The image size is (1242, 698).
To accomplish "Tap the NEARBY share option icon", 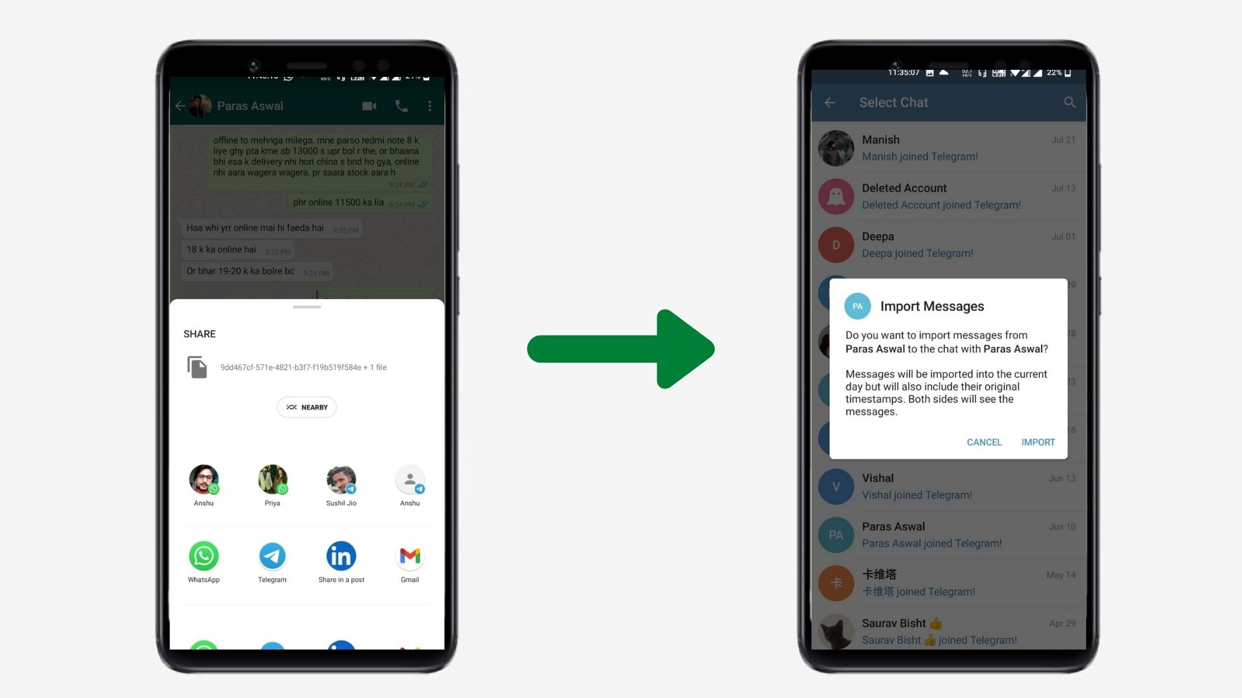I will (x=306, y=407).
